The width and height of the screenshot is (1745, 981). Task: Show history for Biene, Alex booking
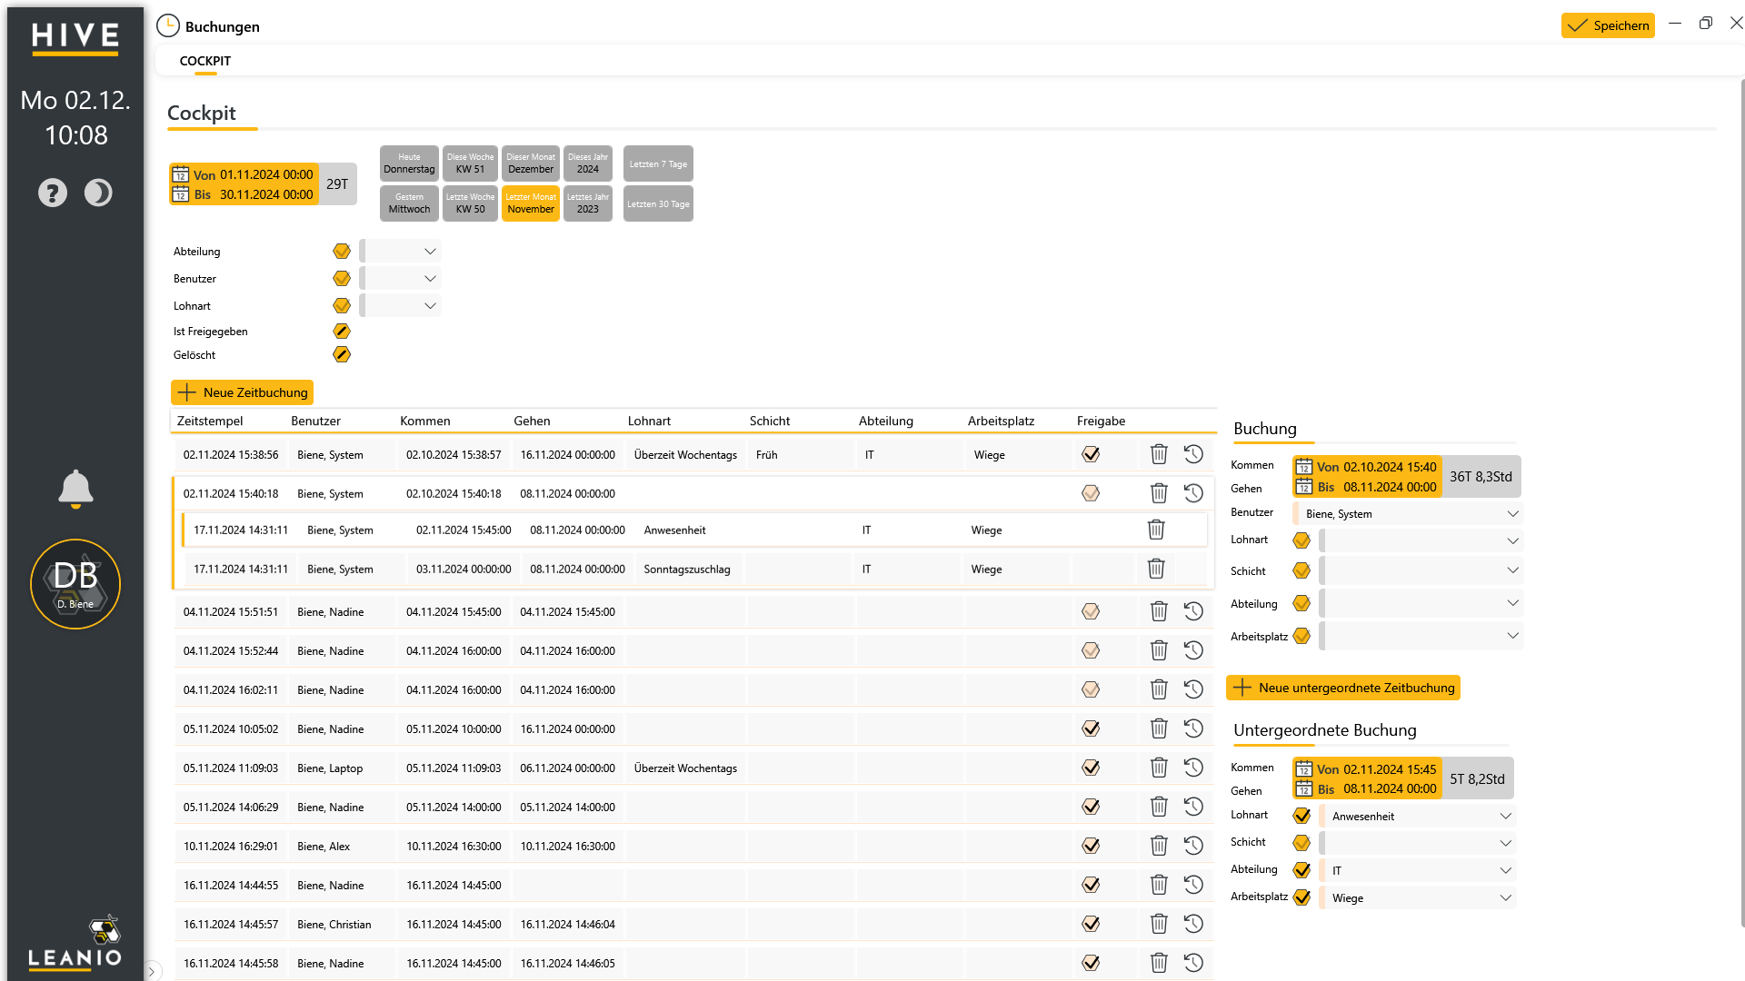tap(1193, 846)
